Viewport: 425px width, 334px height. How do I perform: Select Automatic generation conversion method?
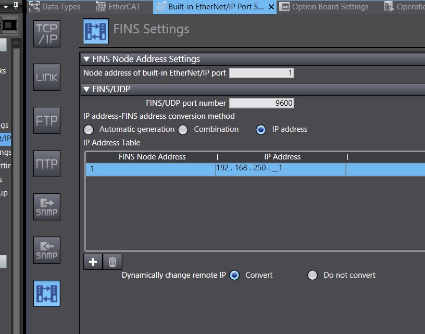click(89, 130)
